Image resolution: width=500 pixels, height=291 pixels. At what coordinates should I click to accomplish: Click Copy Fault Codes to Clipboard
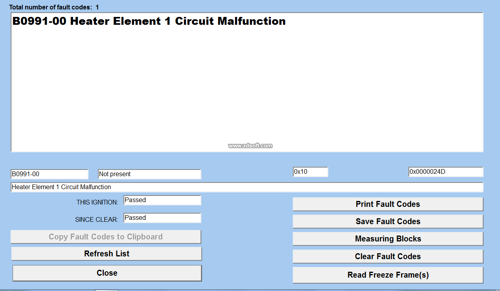click(x=106, y=237)
